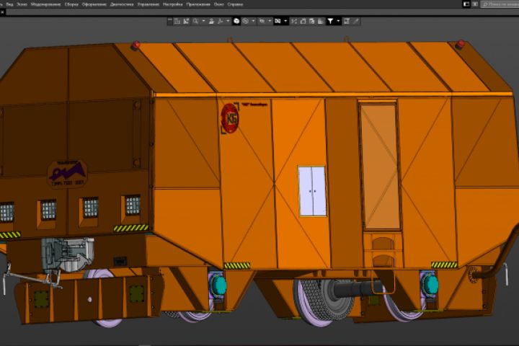Open the Справка menu
Image resolution: width=519 pixels, height=346 pixels.
coord(235,4)
